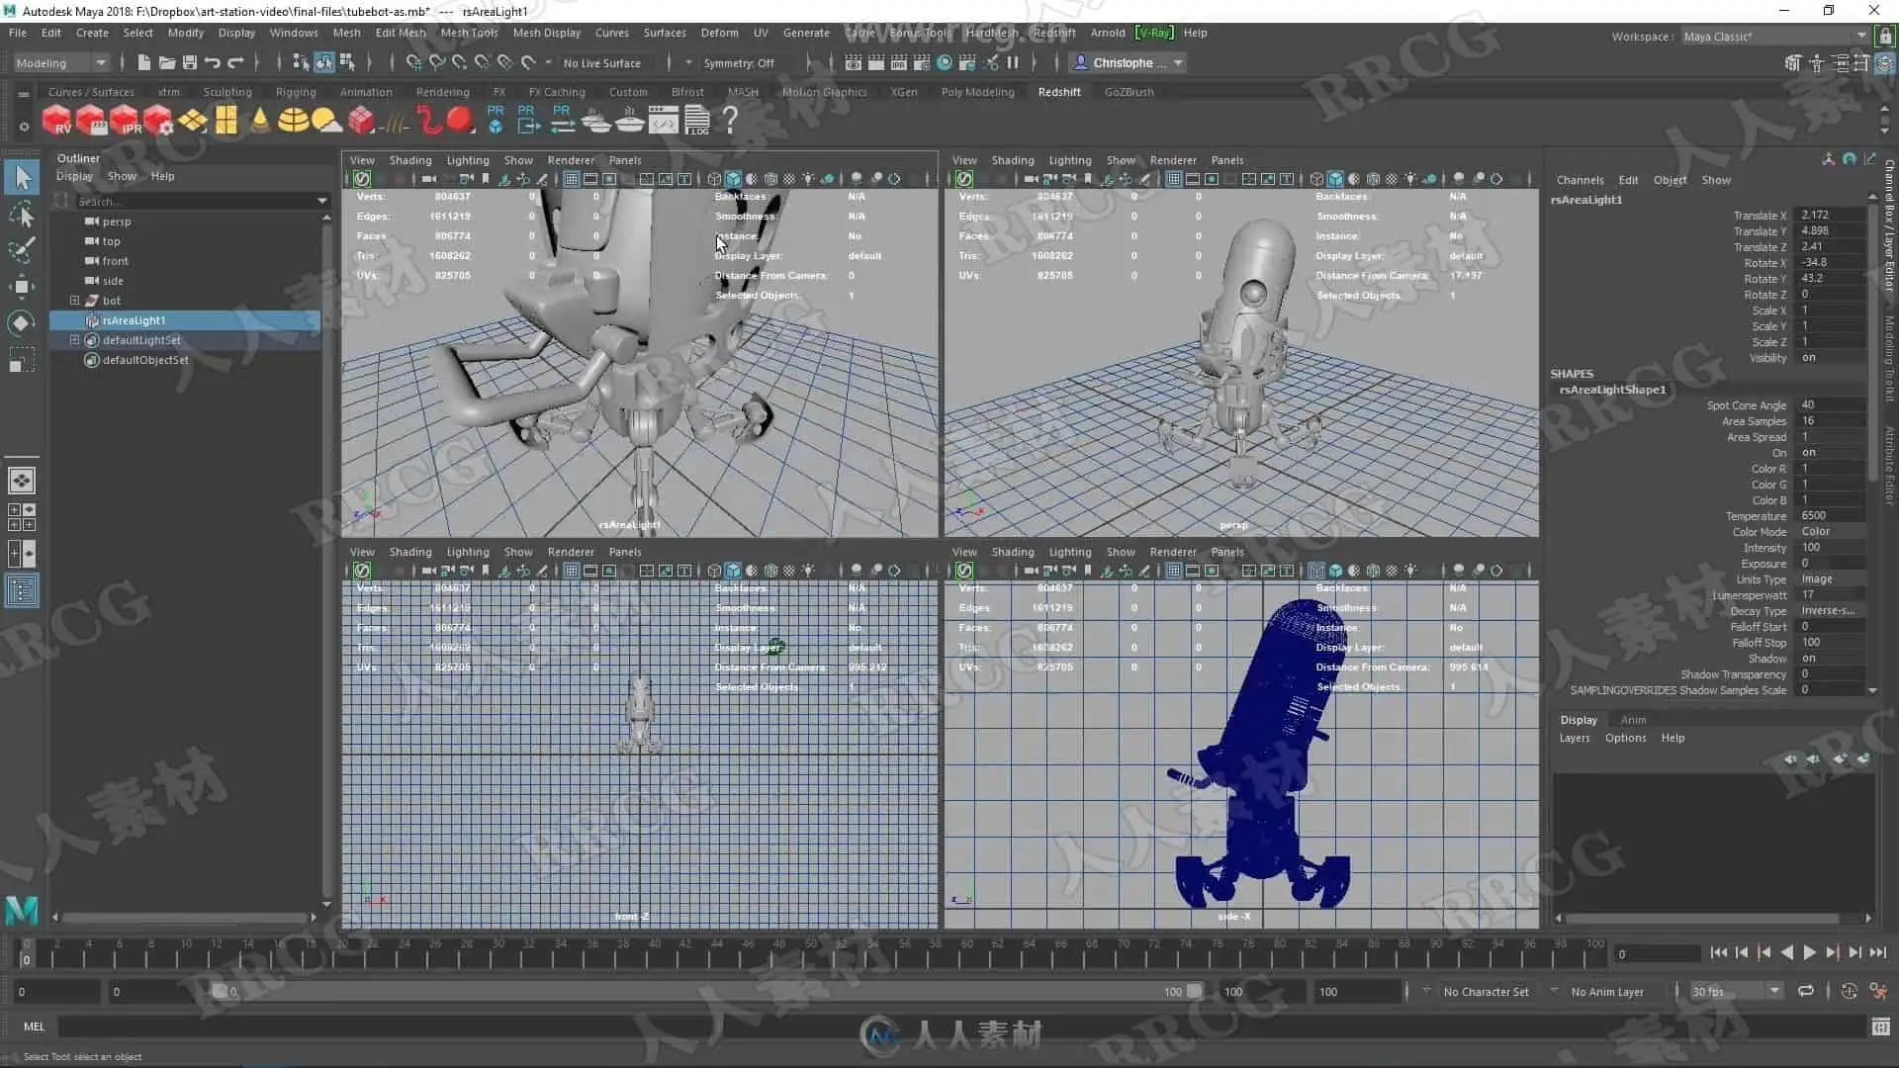
Task: Click the undo arrow icon
Action: 213,62
